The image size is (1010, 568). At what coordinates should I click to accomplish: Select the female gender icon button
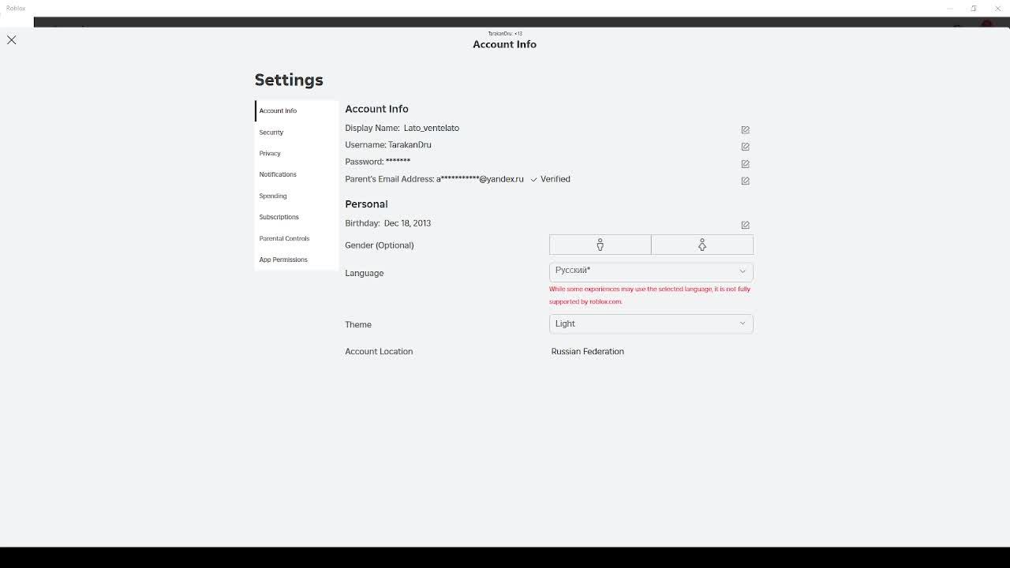tap(702, 245)
